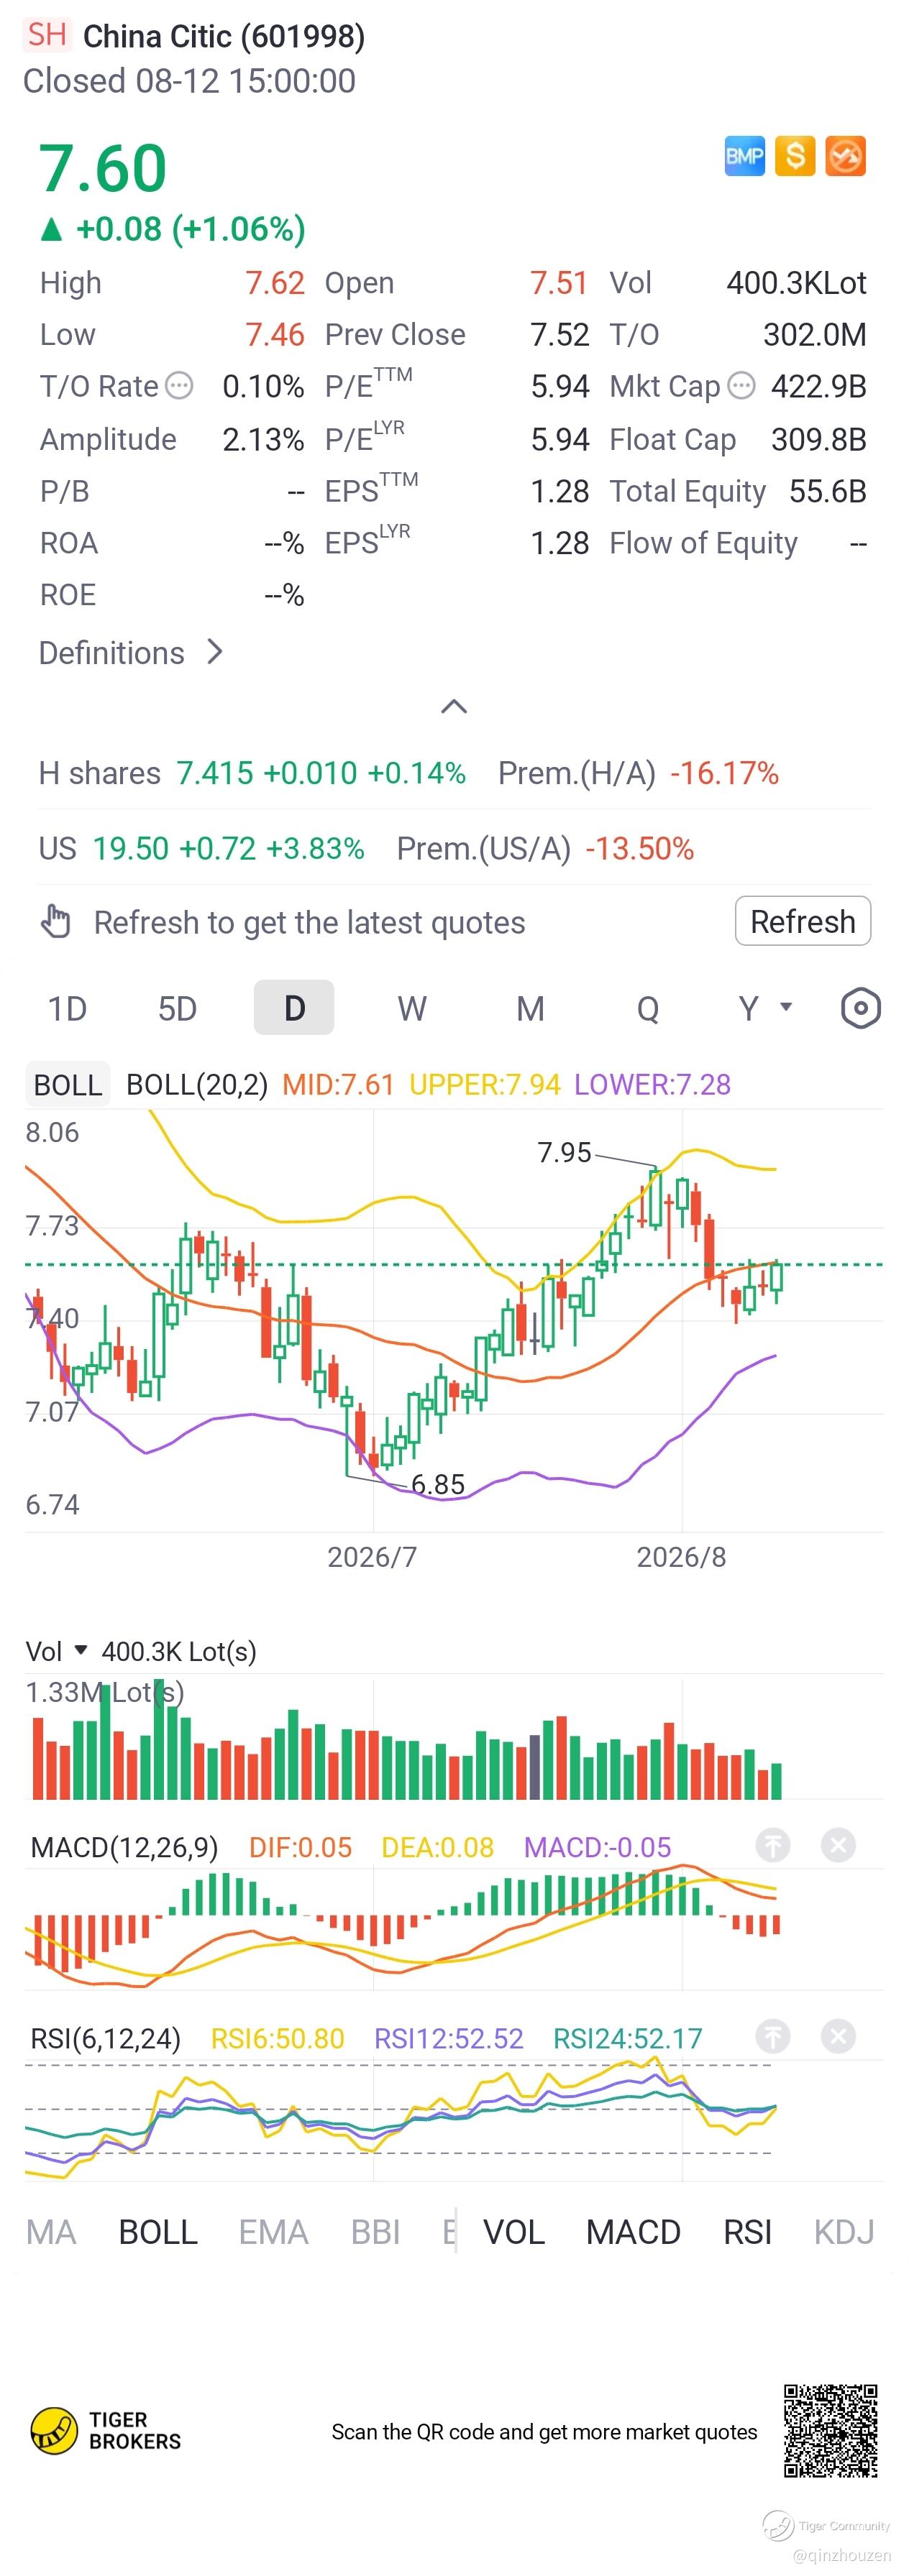Click the Refresh button
The height and width of the screenshot is (2576, 909).
tap(802, 921)
